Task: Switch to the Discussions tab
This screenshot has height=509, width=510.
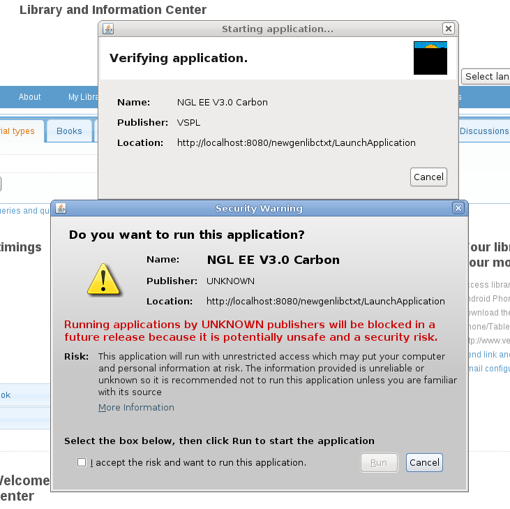Action: 483,131
